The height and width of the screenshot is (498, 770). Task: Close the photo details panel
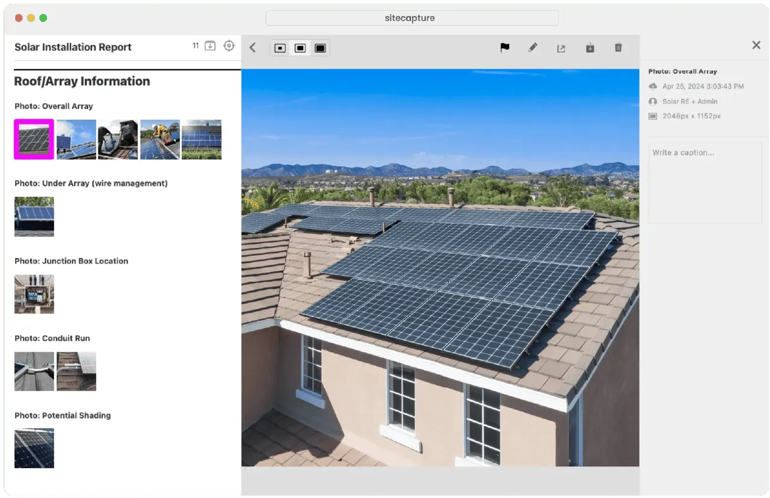click(x=756, y=45)
